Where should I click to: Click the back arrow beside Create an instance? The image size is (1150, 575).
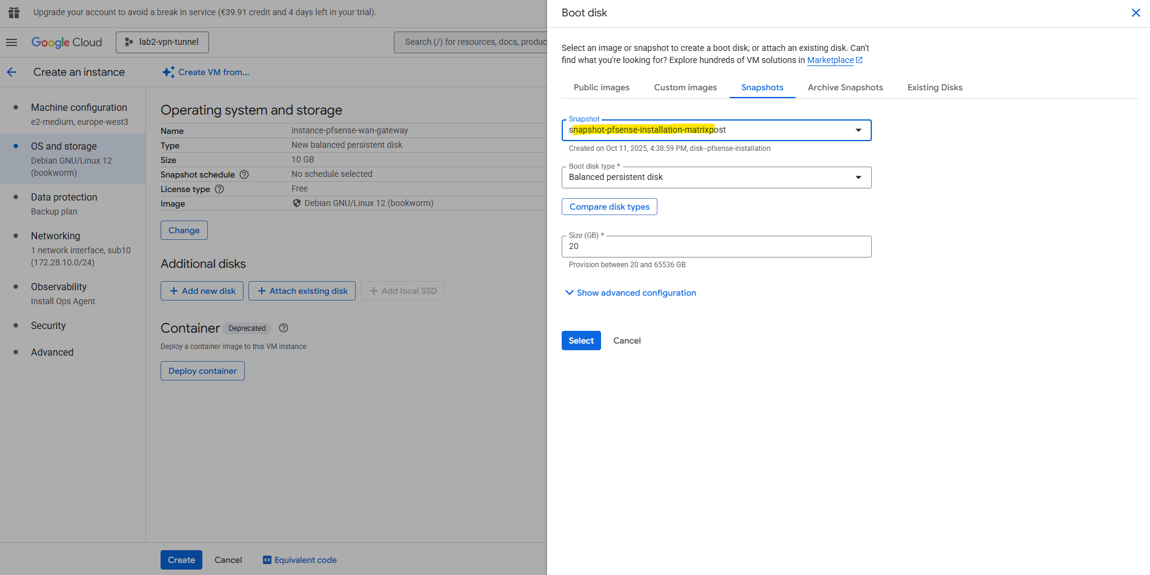[x=12, y=72]
